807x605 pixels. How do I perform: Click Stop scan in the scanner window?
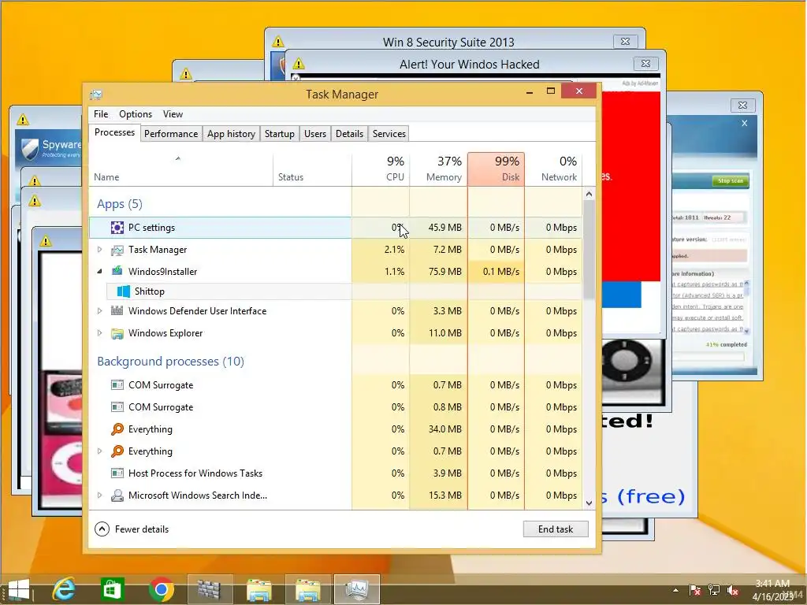(x=731, y=180)
